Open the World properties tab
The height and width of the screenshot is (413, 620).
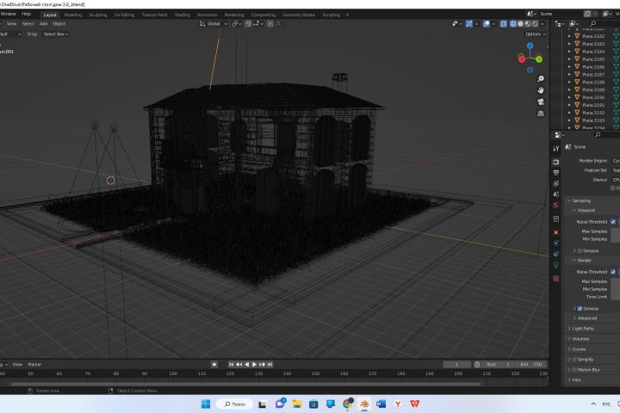[x=556, y=205]
